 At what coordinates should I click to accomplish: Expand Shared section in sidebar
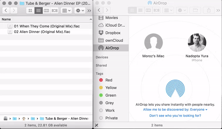(x=101, y=65)
